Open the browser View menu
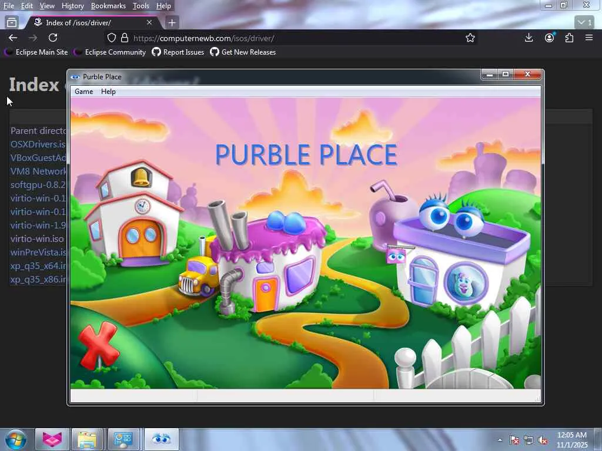 47,6
